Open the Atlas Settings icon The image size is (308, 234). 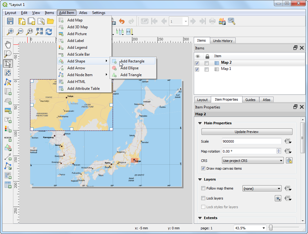(231, 21)
